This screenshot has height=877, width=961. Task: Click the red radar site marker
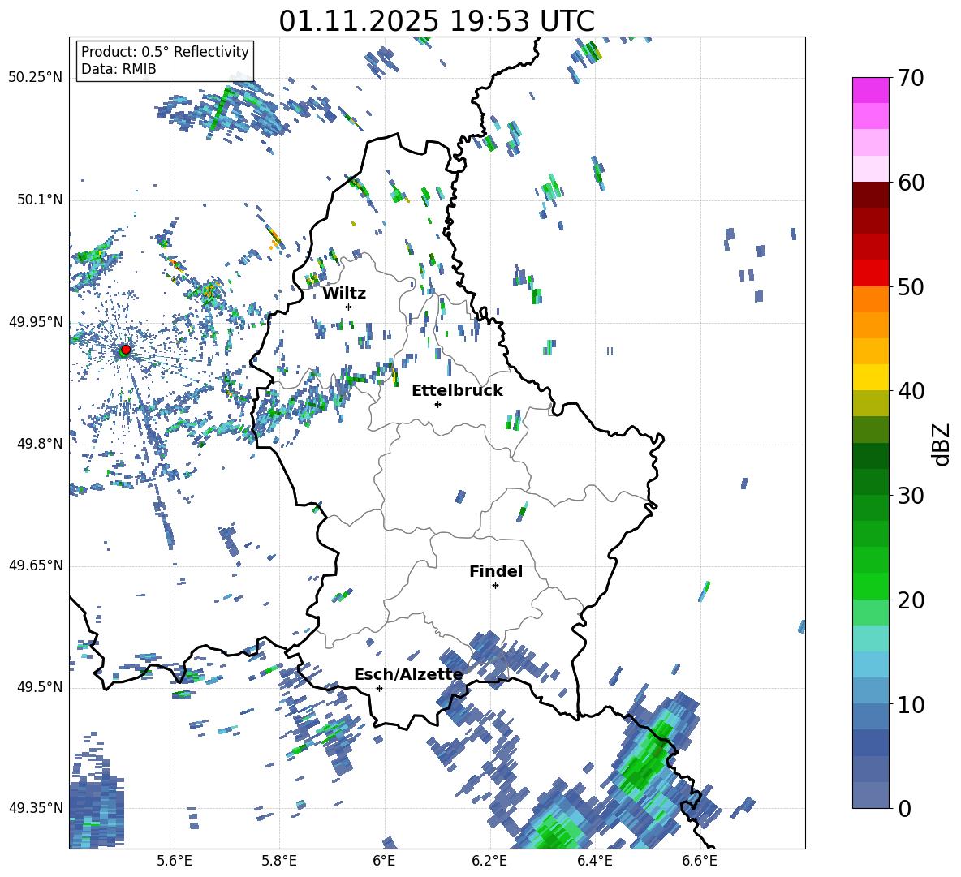[x=126, y=349]
